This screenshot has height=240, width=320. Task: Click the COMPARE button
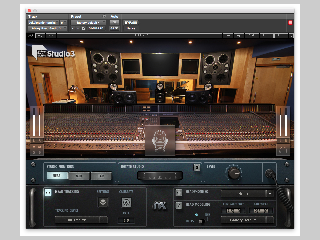pyautogui.click(x=96, y=28)
